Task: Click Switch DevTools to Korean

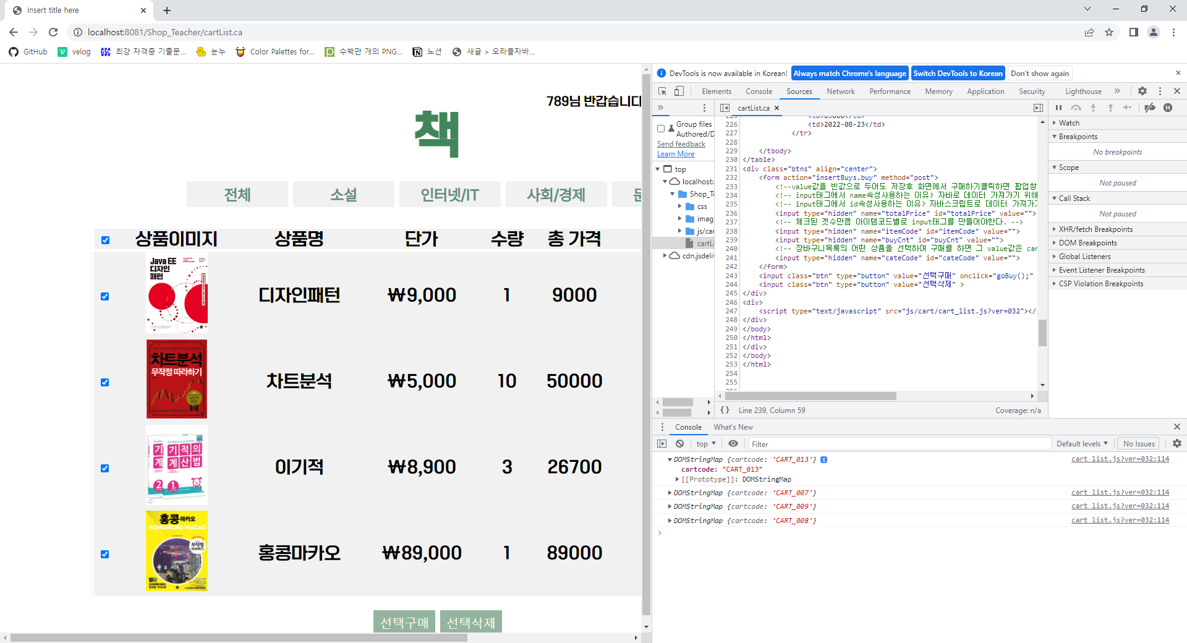Action: coord(958,73)
